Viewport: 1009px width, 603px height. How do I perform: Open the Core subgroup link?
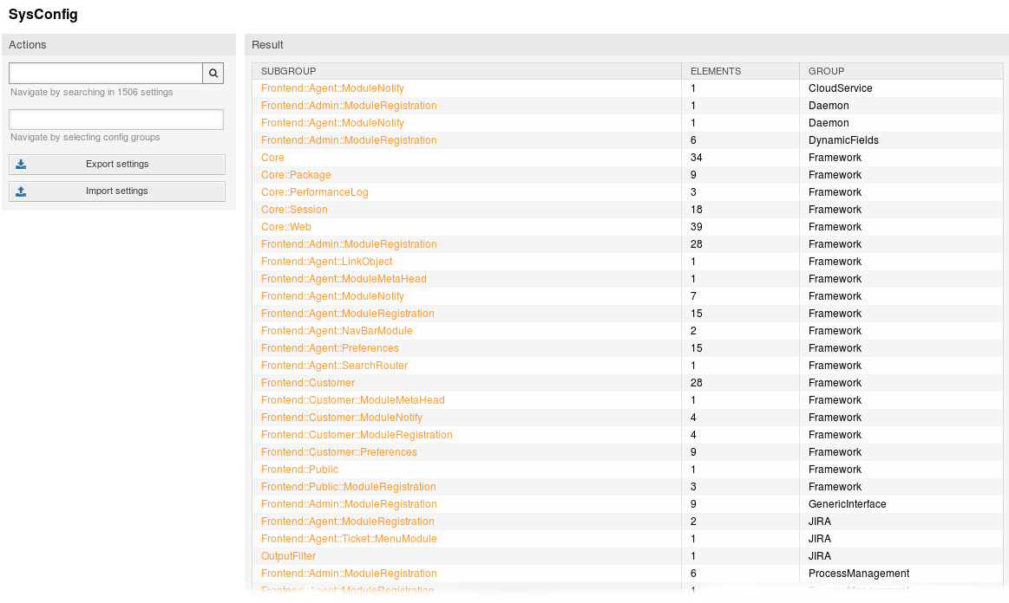(x=272, y=158)
